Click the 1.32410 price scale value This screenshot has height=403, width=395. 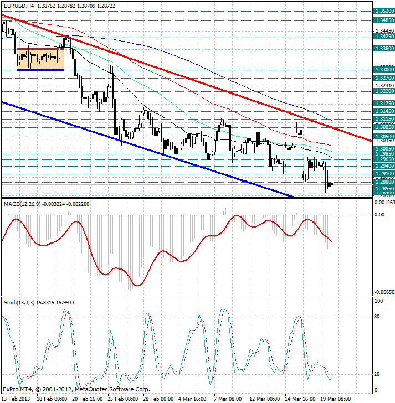384,86
